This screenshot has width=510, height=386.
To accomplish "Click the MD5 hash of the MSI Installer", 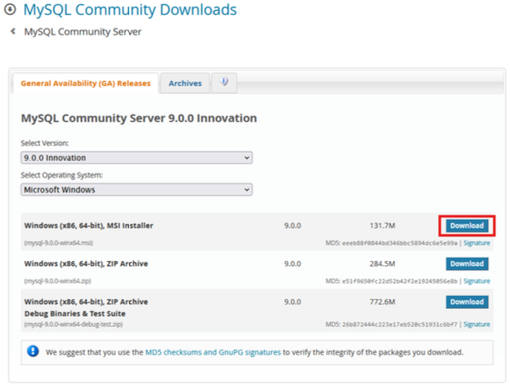I will pos(399,243).
